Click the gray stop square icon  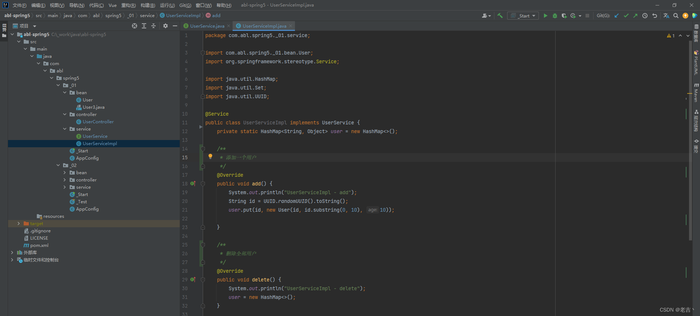pos(587,16)
